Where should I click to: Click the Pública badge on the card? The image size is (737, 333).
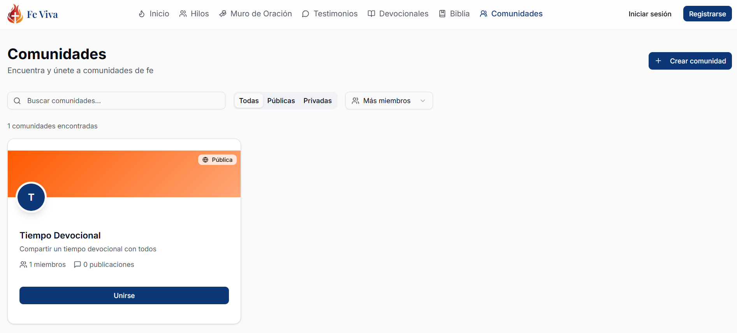(217, 160)
